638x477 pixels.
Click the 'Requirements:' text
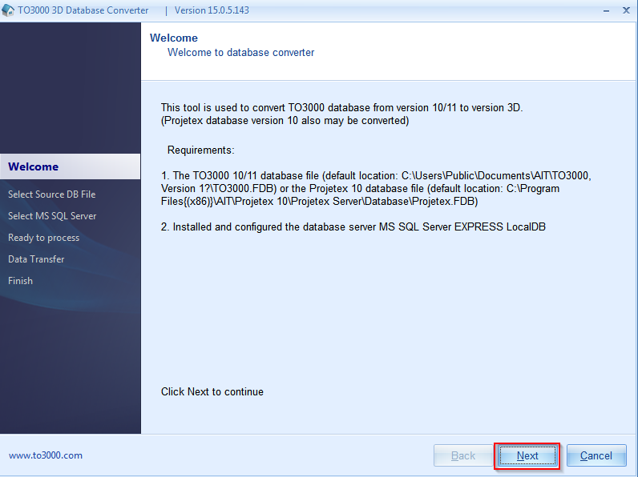(x=201, y=150)
